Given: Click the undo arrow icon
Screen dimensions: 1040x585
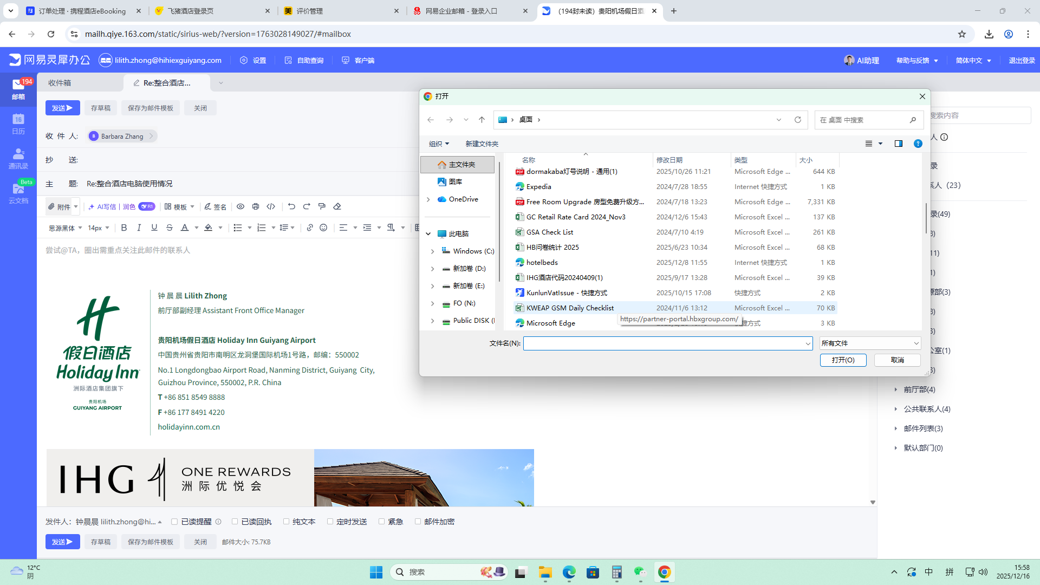Looking at the screenshot, I should (x=291, y=206).
